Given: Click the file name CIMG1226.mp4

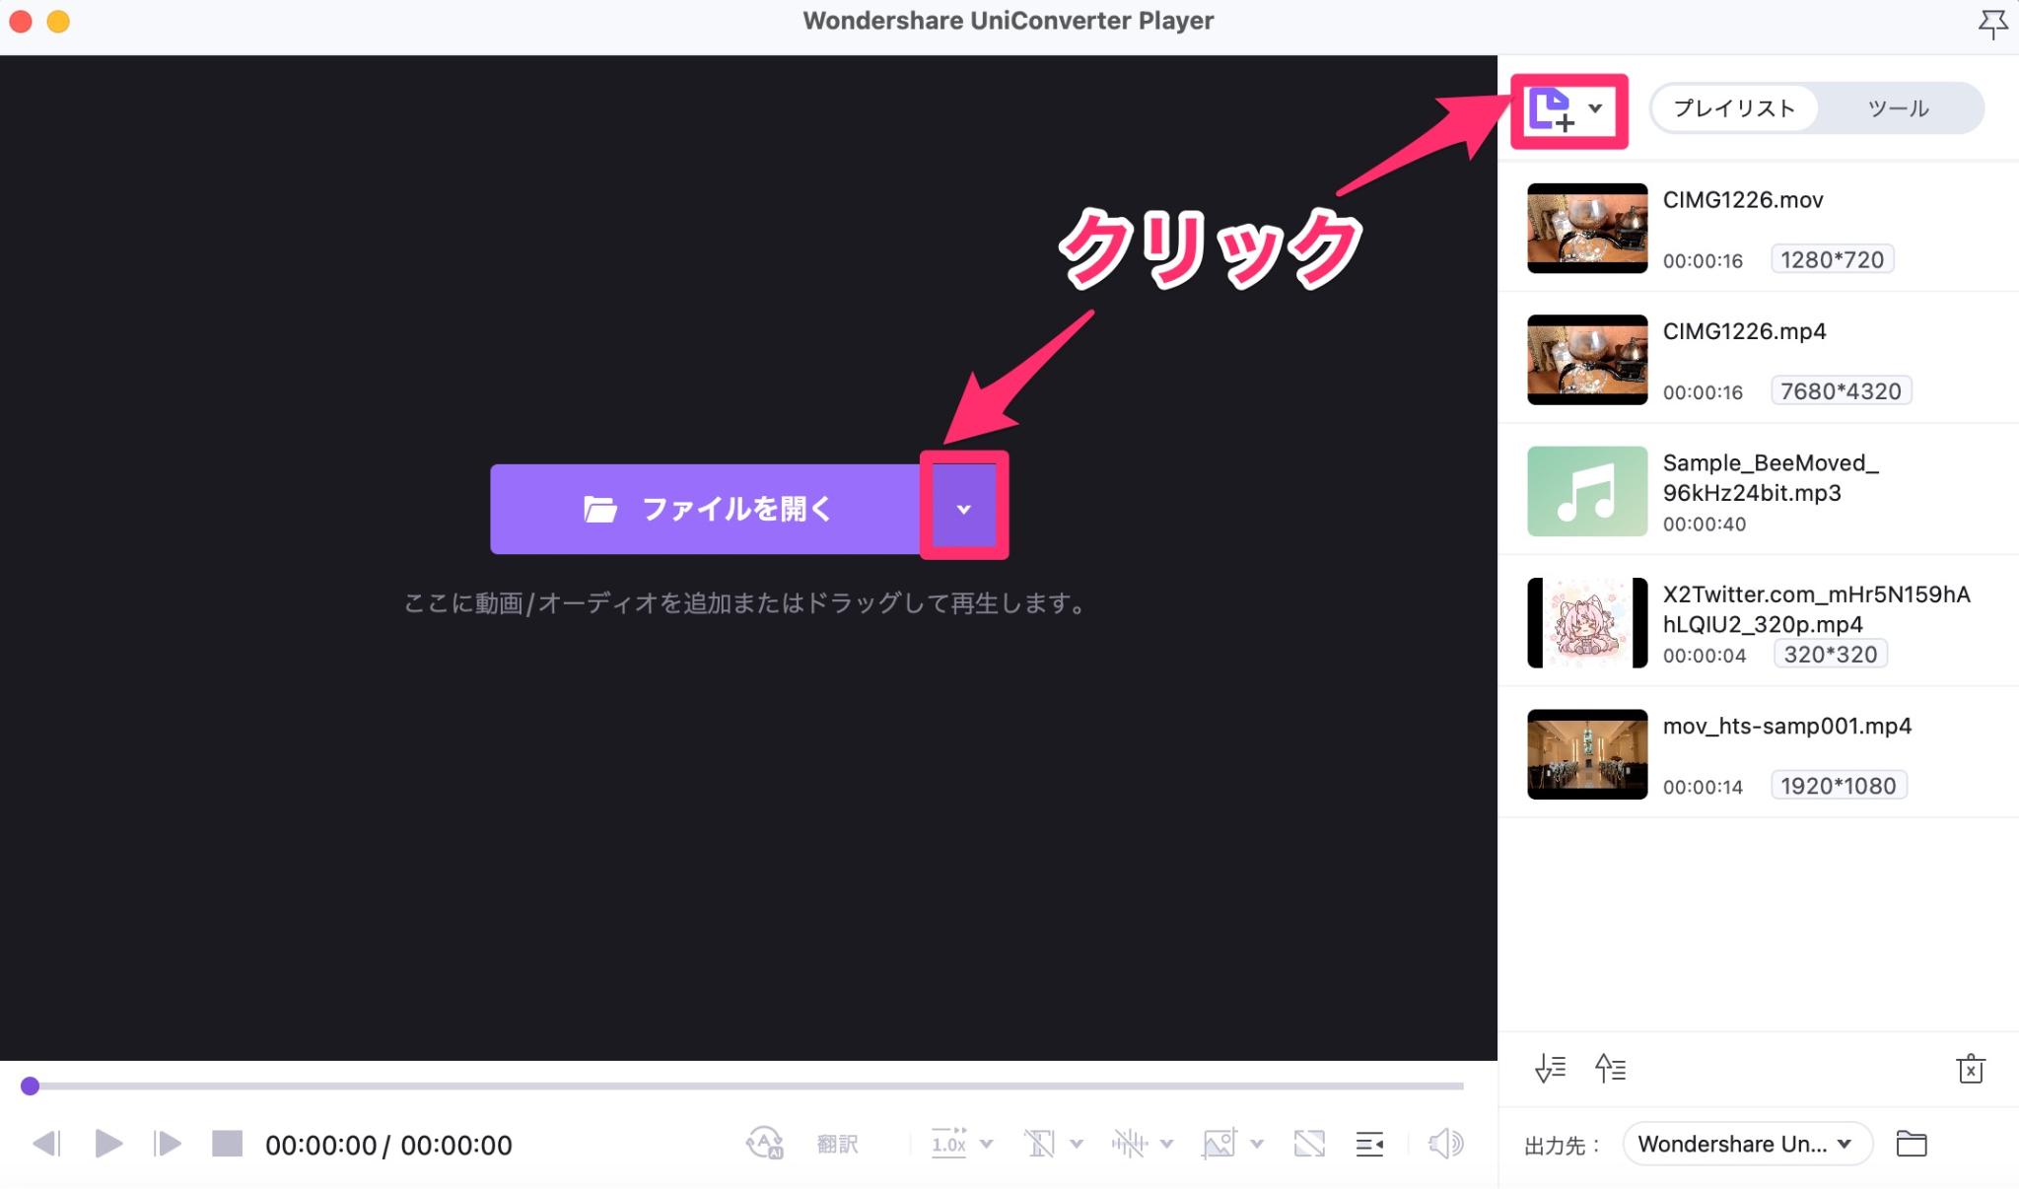Looking at the screenshot, I should pyautogui.click(x=1744, y=331).
